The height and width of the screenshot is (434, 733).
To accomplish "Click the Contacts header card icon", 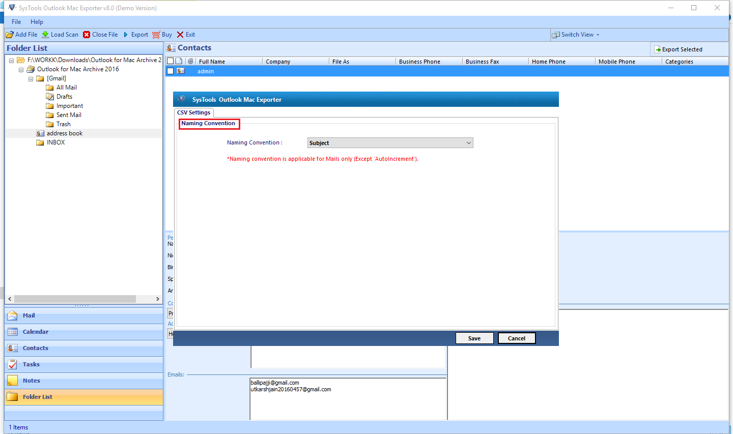I will tap(171, 48).
